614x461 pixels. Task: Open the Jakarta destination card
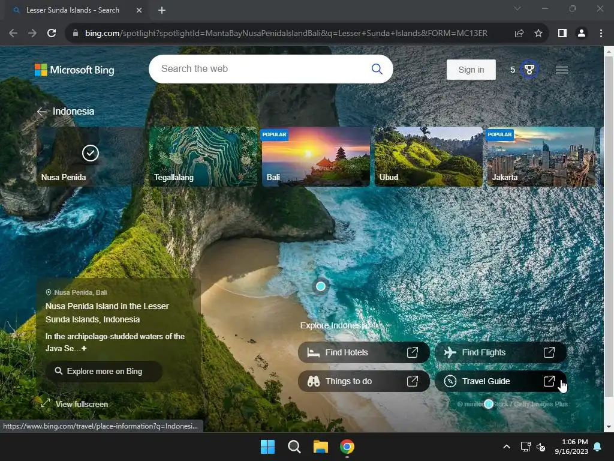(541, 157)
